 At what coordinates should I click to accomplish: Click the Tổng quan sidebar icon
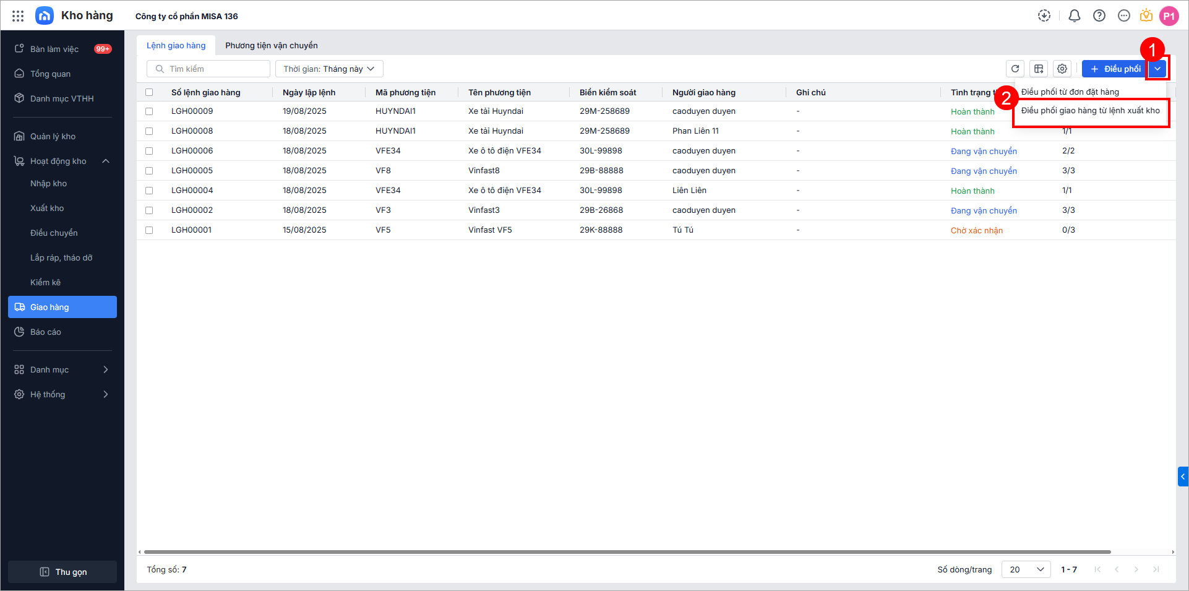(x=19, y=74)
